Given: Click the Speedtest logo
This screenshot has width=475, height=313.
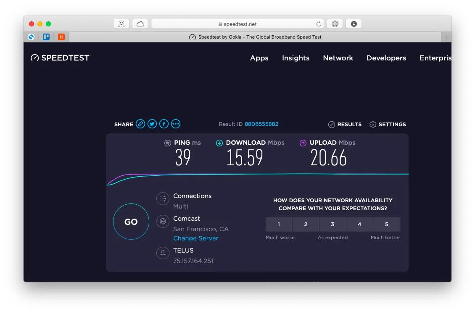Looking at the screenshot, I should [60, 58].
